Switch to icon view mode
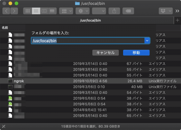The width and height of the screenshot is (181, 130). (x=28, y=11)
